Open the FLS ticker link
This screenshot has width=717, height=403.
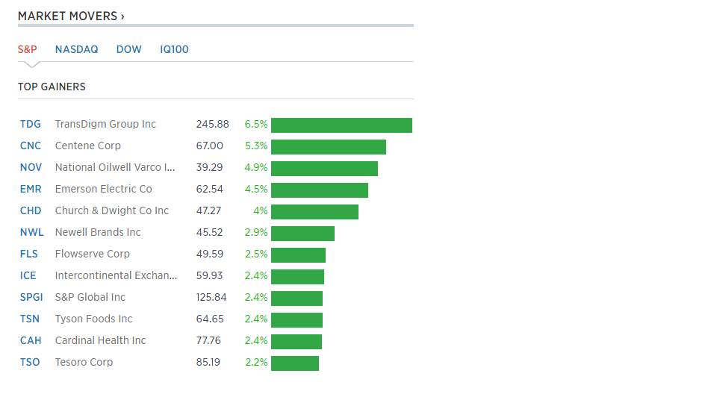pyautogui.click(x=29, y=254)
